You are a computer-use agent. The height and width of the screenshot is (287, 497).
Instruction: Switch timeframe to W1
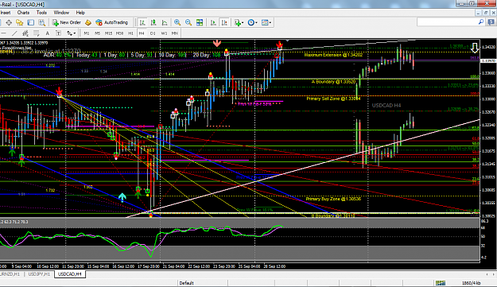pos(164,33)
